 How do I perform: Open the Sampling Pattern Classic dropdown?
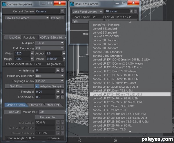click(50, 81)
